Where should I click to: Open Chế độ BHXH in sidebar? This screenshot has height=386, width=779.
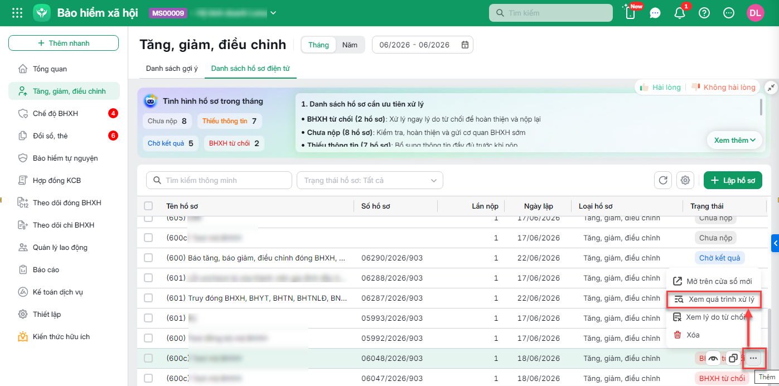tap(64, 113)
